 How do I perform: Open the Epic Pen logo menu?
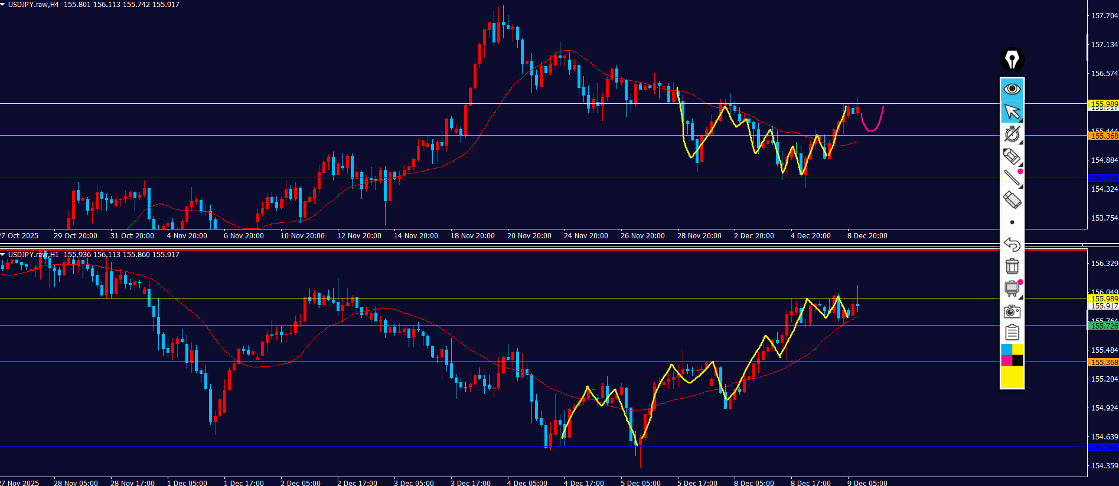point(1012,60)
